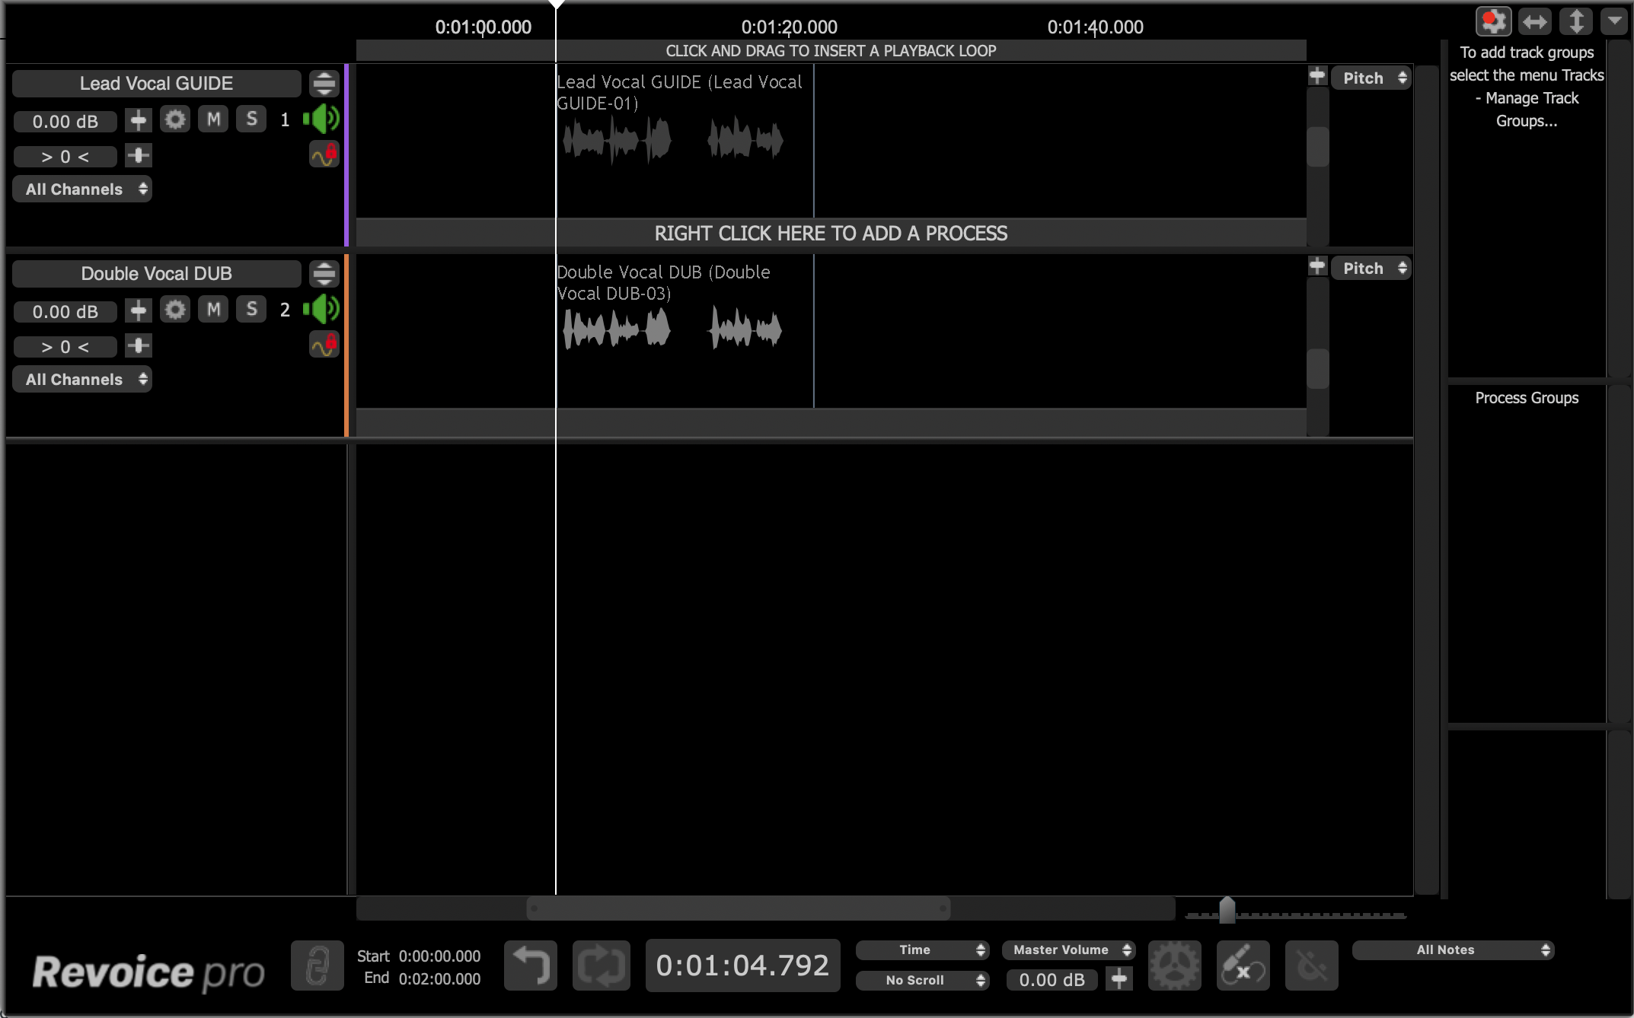Open the Pitch dropdown on Double Vocal DUB
Screen dimensions: 1634x1018
point(1371,269)
